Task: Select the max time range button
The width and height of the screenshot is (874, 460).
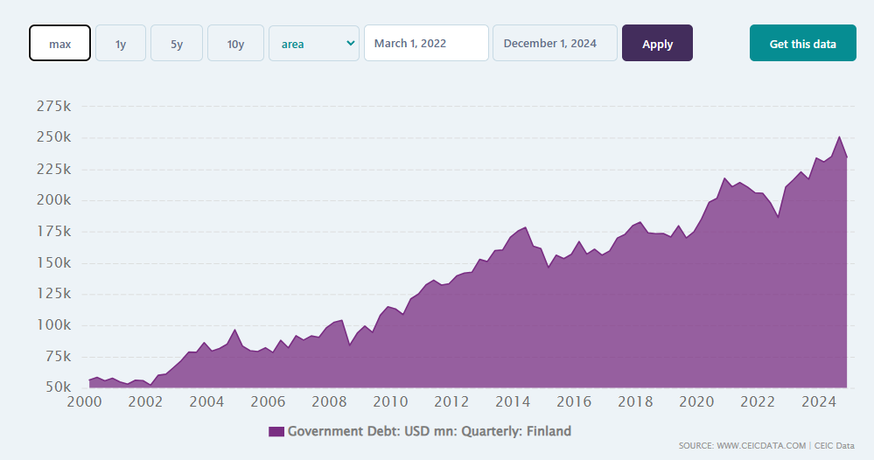Action: coord(59,43)
